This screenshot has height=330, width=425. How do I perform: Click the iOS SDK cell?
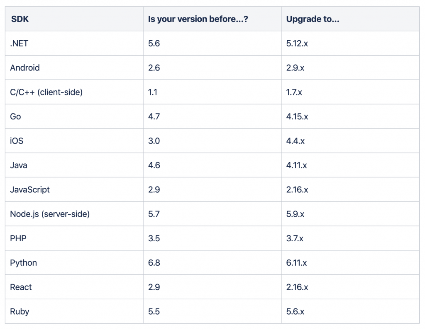point(17,141)
